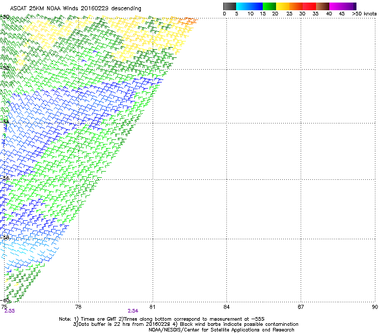Pick the brown 35–40 knots legend segment
Image resolution: width=379 pixels, height=333 pixels.
point(323,6)
